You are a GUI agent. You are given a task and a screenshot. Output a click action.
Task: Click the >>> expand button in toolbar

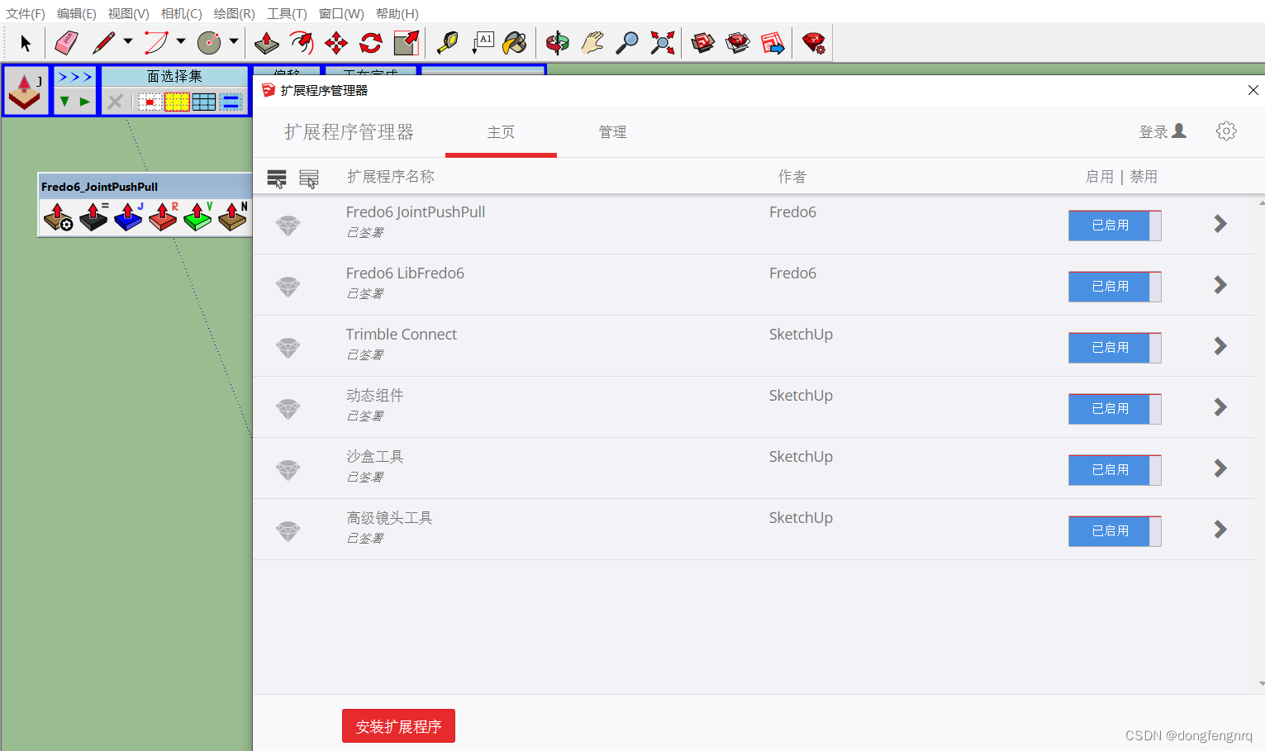[74, 77]
